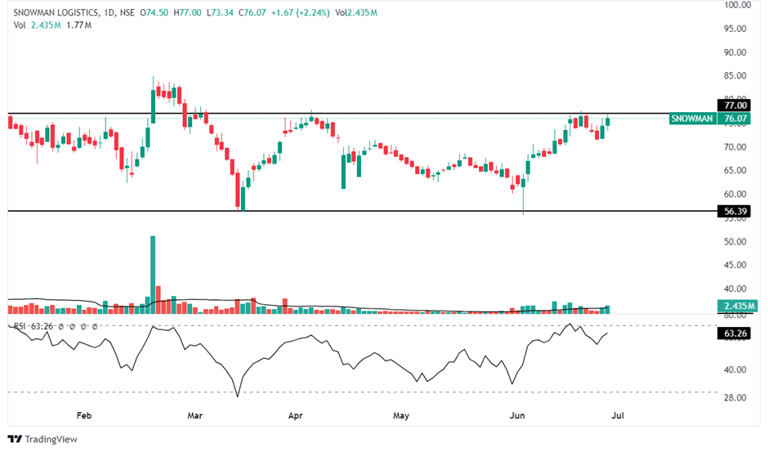Click the TradingView logo icon

[x=16, y=439]
